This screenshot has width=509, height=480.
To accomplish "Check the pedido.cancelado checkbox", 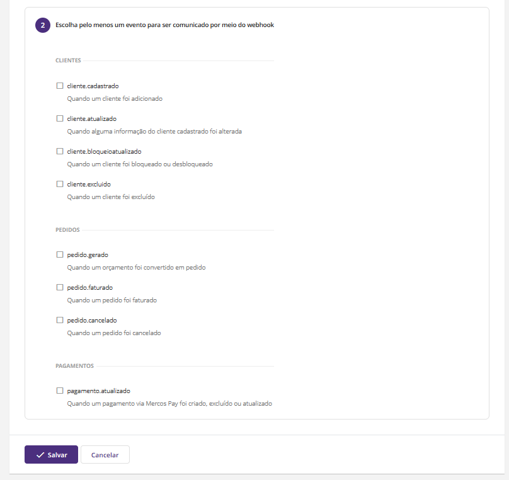I will click(x=60, y=320).
